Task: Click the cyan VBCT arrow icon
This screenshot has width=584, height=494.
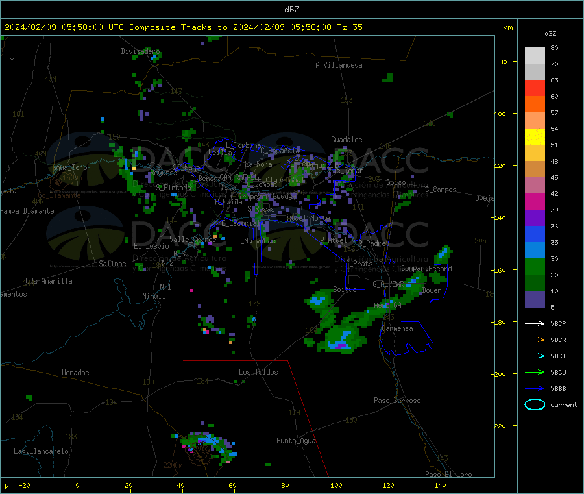Action: tap(535, 356)
